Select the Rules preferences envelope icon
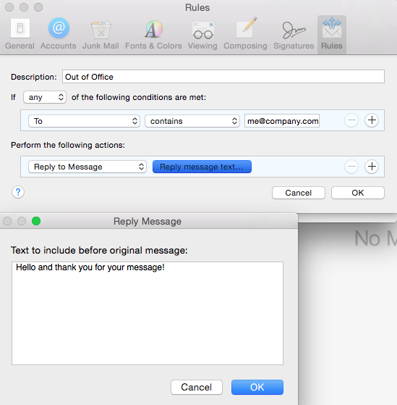 point(332,28)
